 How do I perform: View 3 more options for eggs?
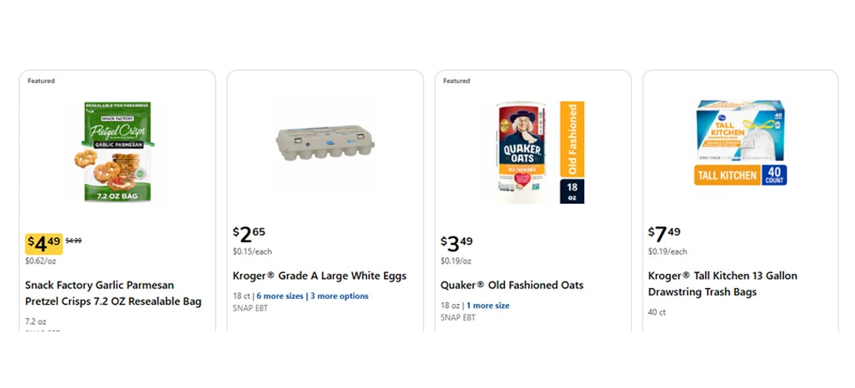[339, 296]
